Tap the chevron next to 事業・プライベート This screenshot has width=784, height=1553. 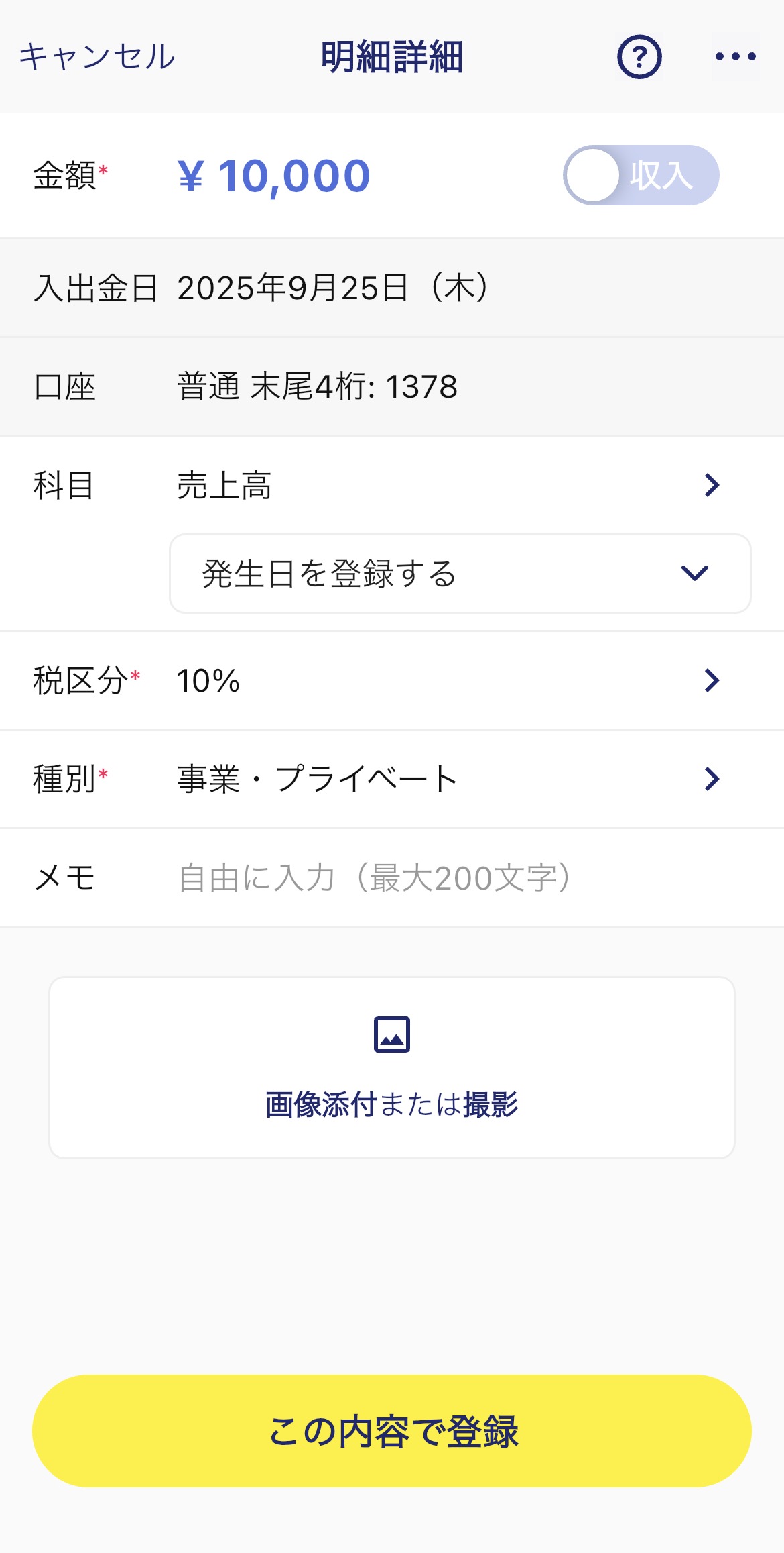[712, 779]
